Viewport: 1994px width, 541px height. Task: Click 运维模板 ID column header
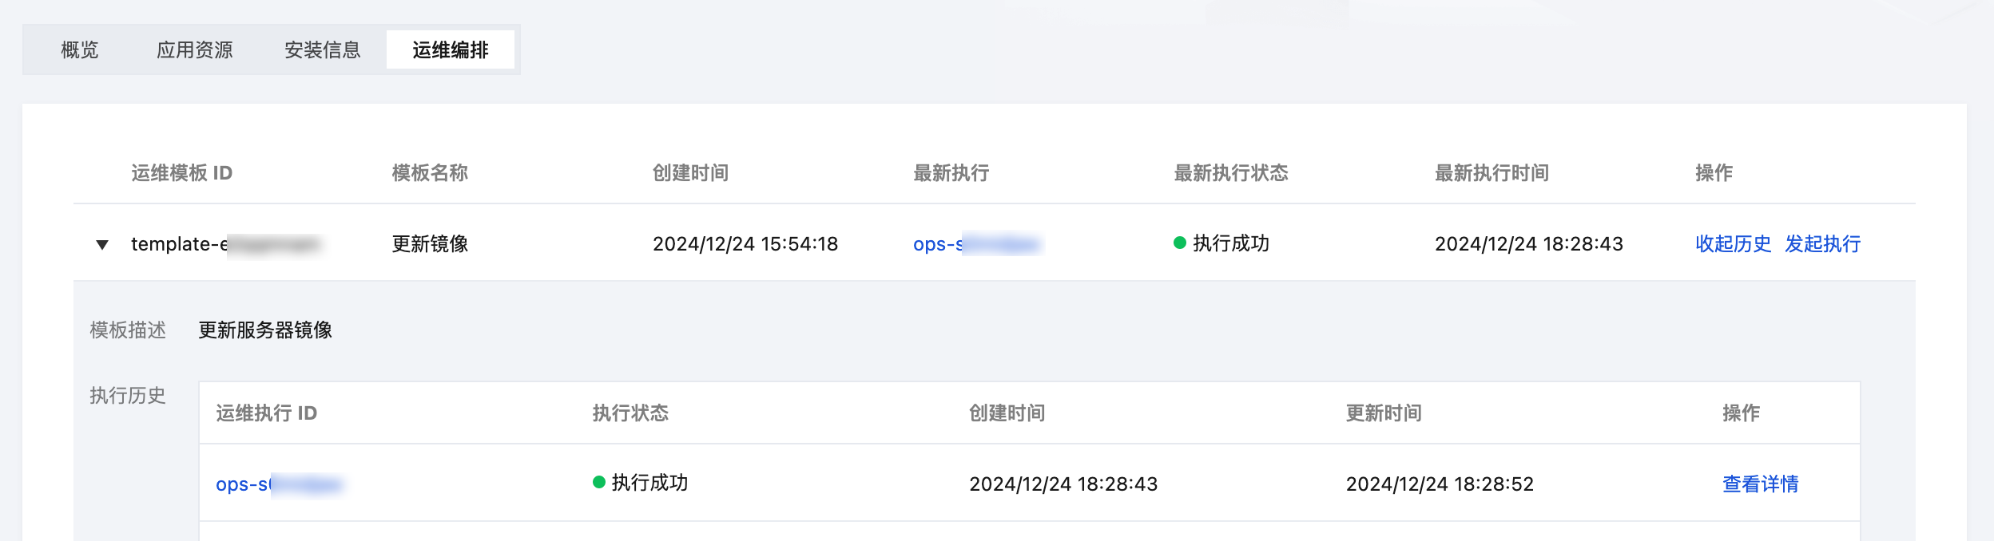(x=182, y=172)
